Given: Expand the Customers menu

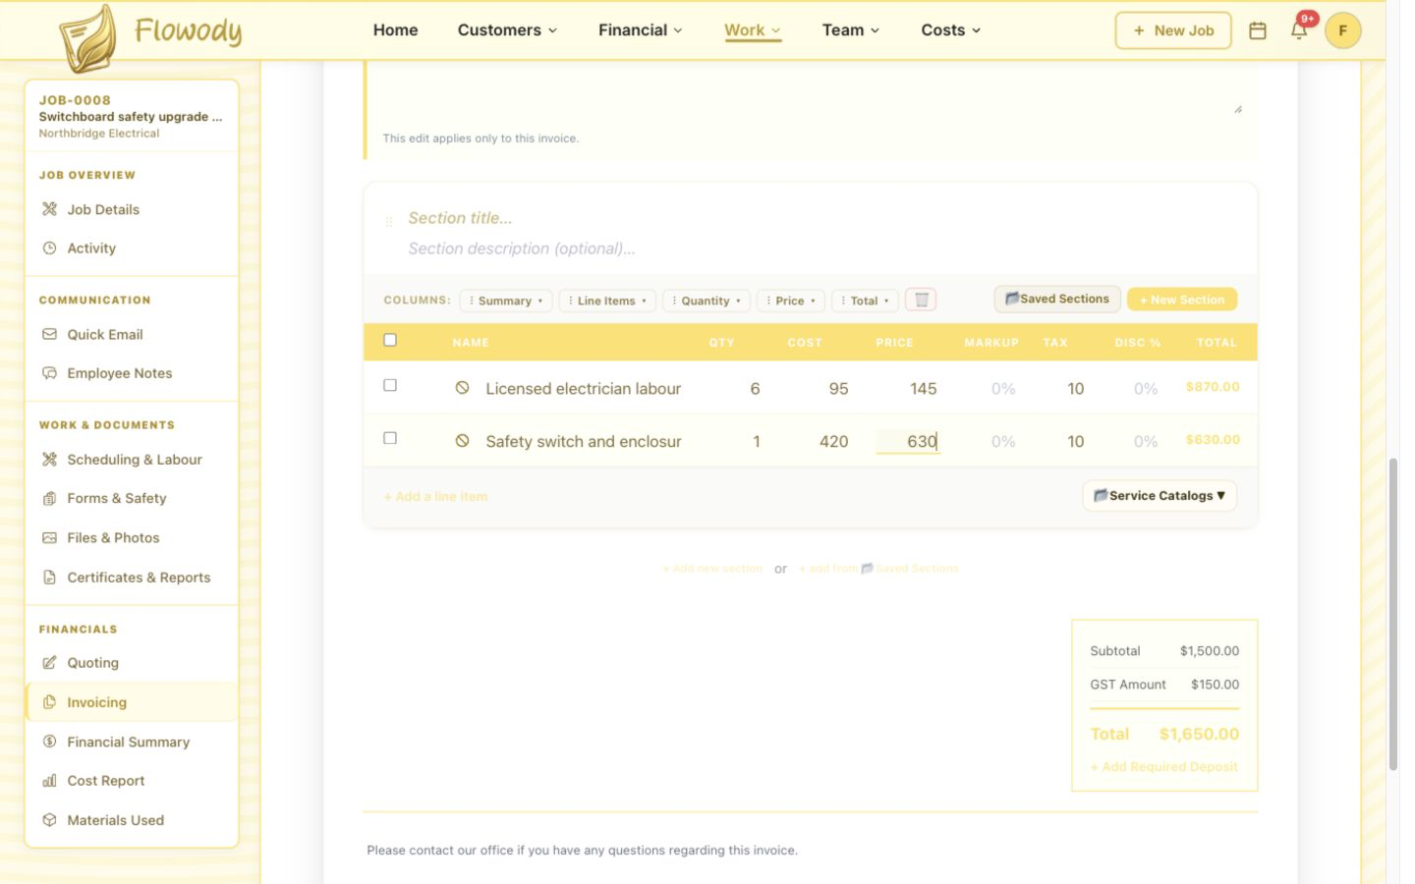Looking at the screenshot, I should 507,30.
